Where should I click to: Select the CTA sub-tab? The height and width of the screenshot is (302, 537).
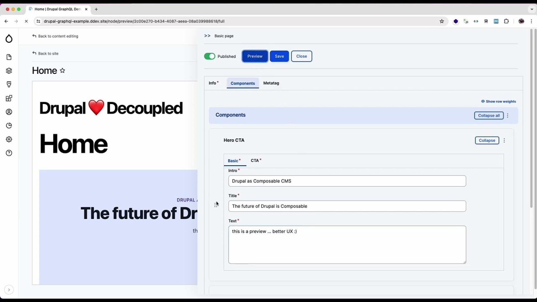coord(256,161)
